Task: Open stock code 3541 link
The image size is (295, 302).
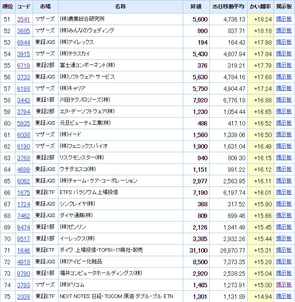Action: coord(23,20)
